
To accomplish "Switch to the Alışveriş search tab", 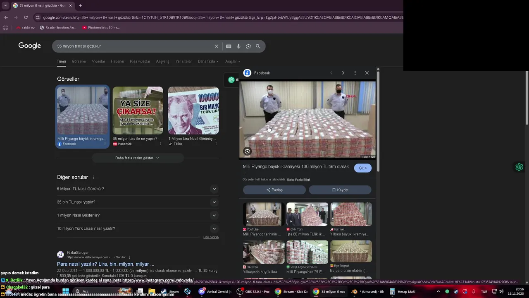I will click(162, 61).
